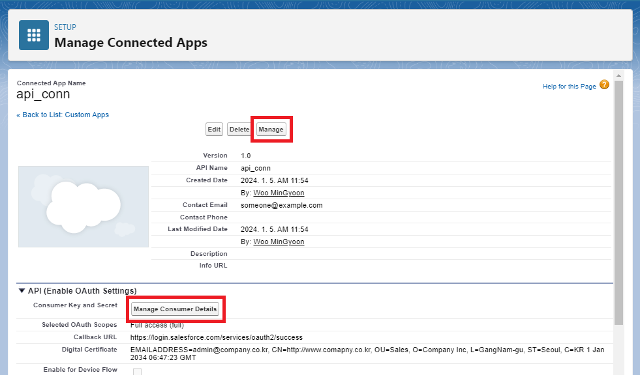Viewport: 640px width, 375px height.
Task: Click the Manage button
Action: coord(271,129)
